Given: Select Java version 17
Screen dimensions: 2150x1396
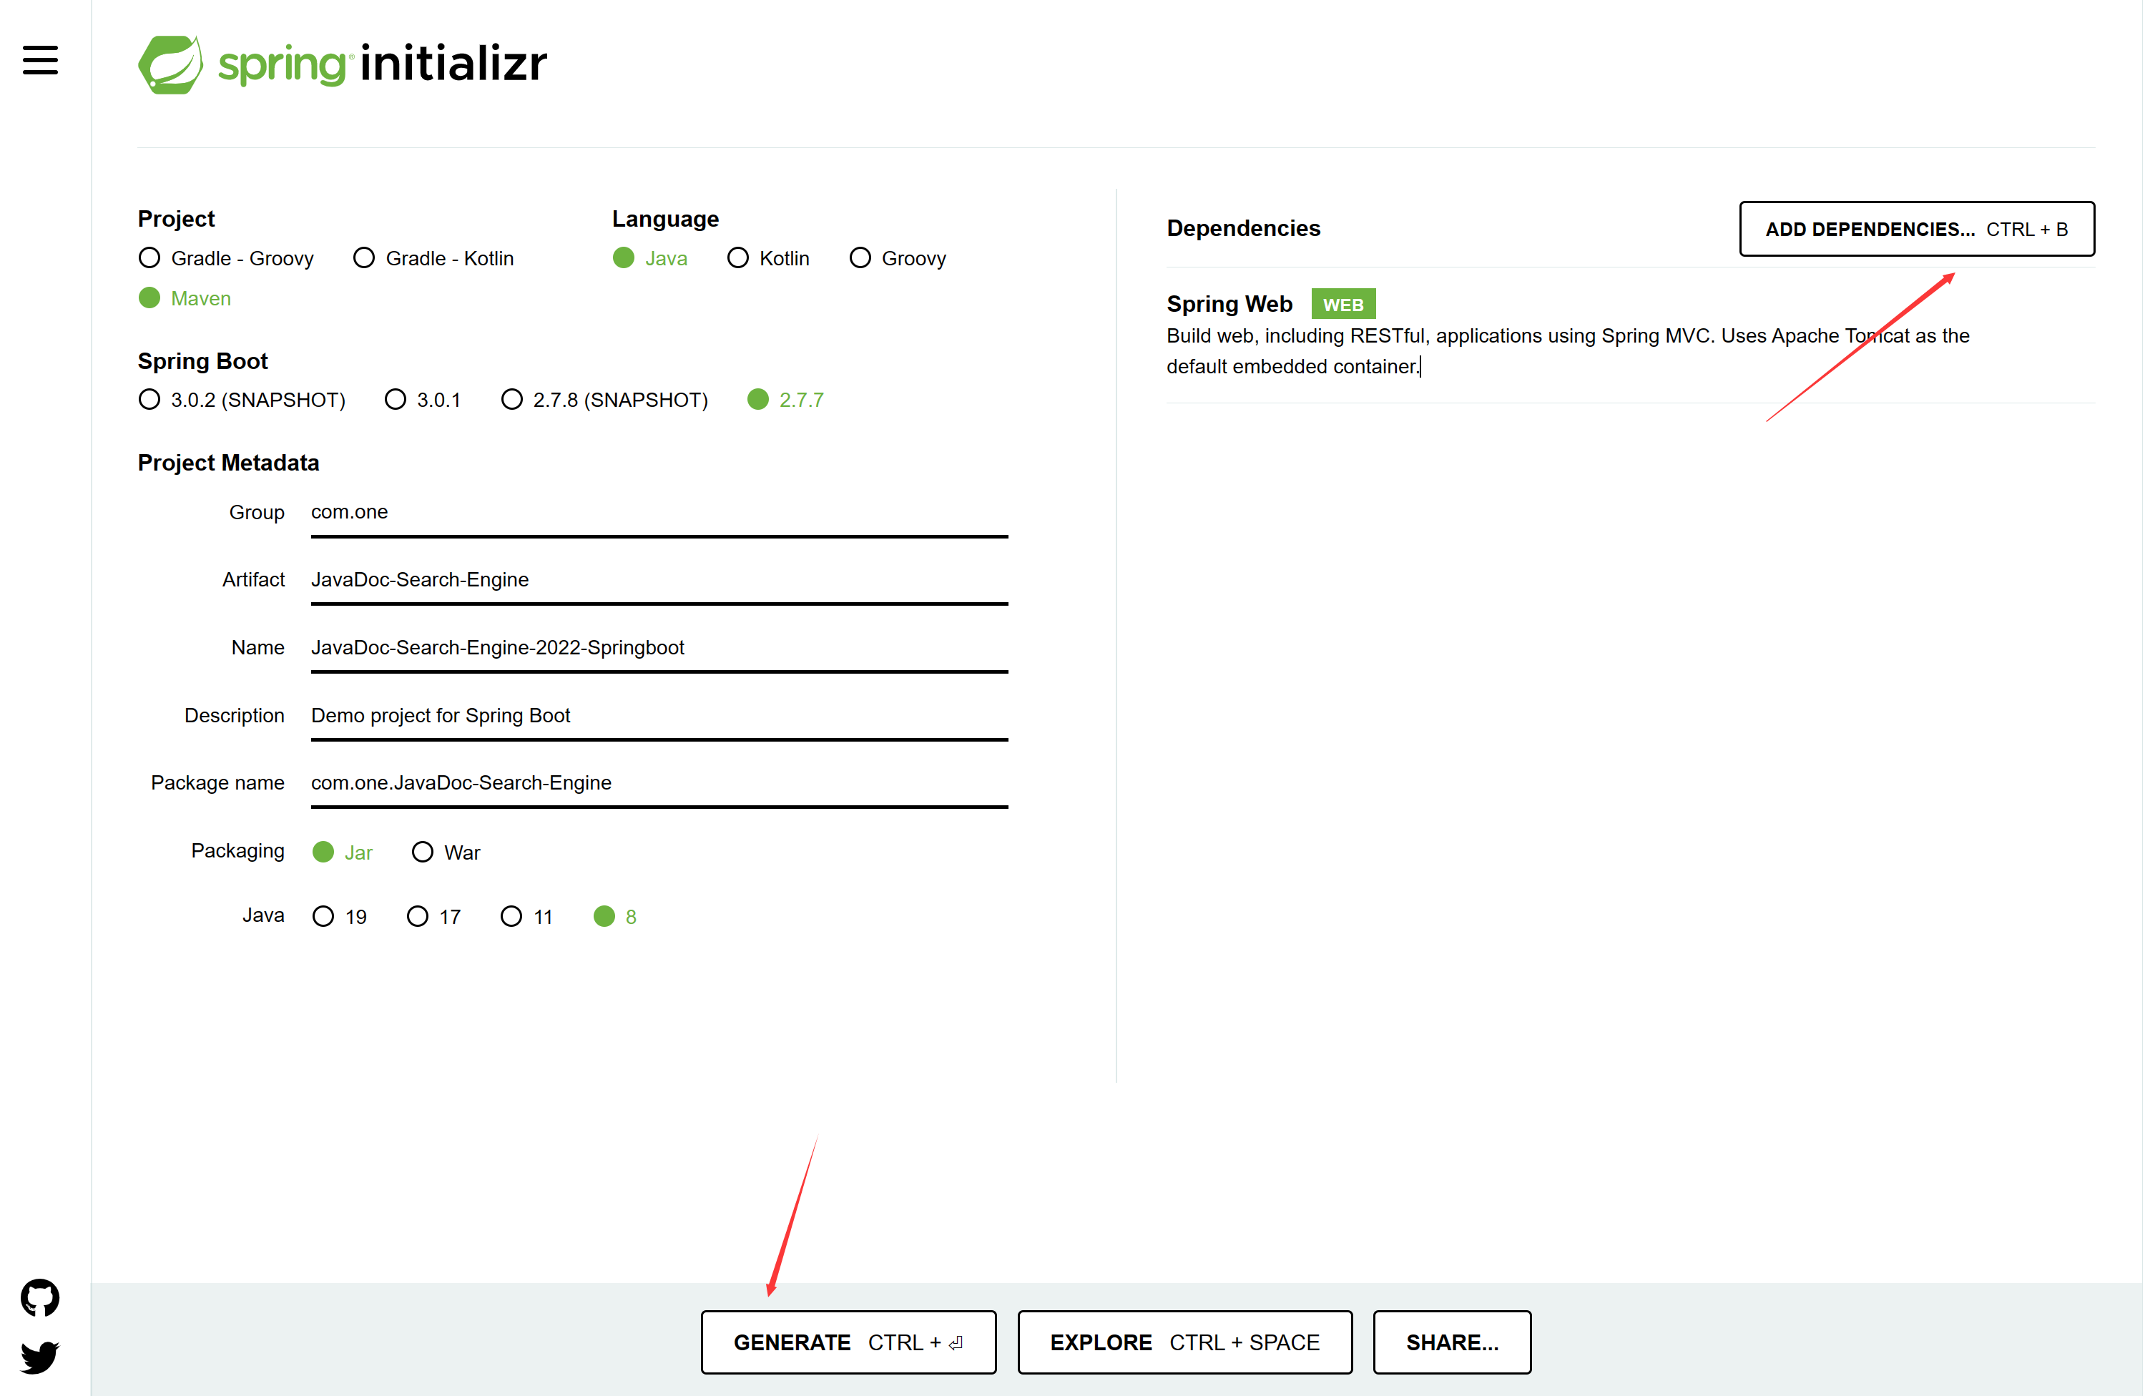Looking at the screenshot, I should (435, 916).
